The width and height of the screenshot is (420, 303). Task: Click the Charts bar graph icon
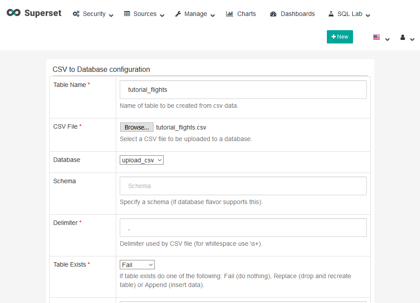tap(229, 14)
